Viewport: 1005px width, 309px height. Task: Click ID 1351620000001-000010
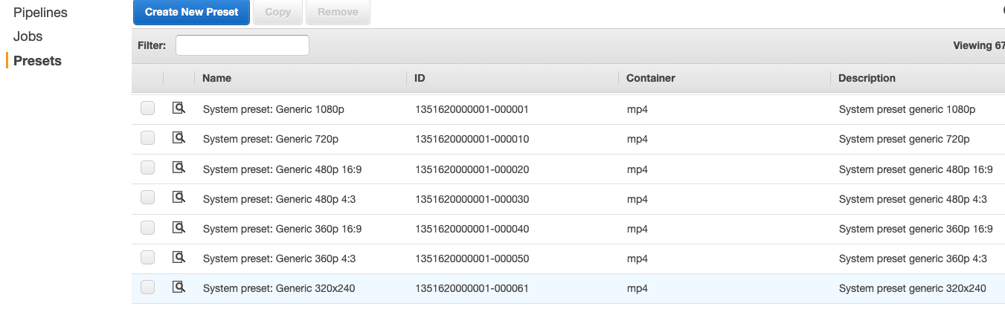(x=472, y=139)
